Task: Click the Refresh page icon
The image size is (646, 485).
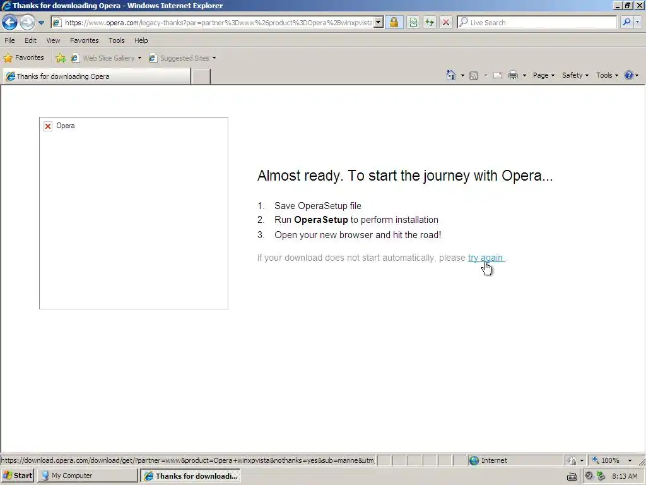Action: tap(429, 23)
